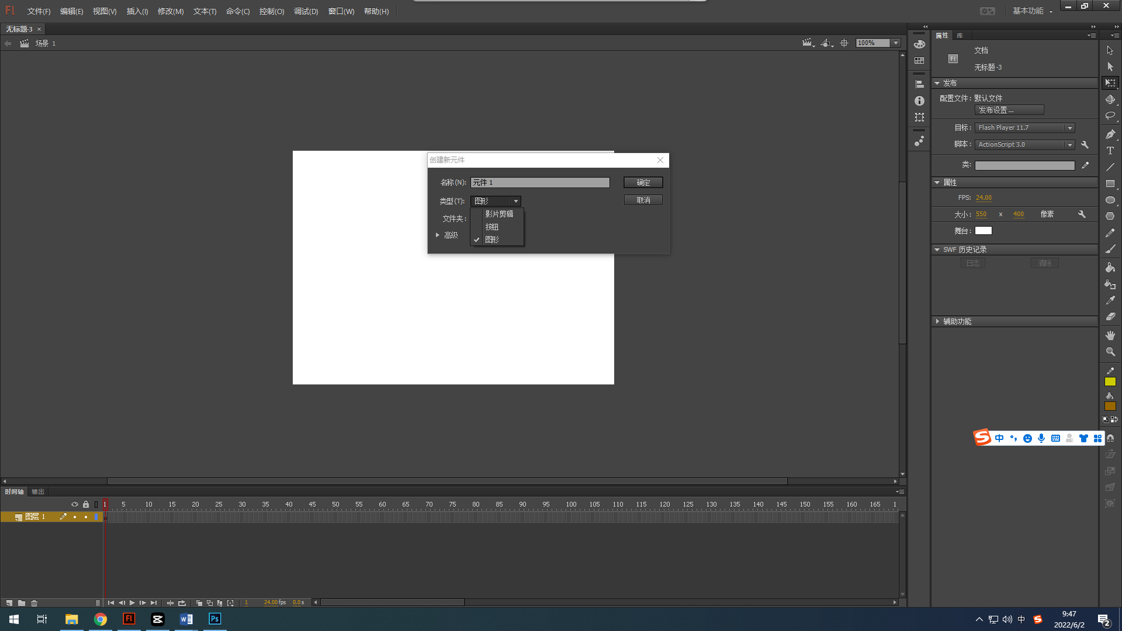Choose the Lasso tool
Screen dimensions: 1122x631
point(1110,116)
